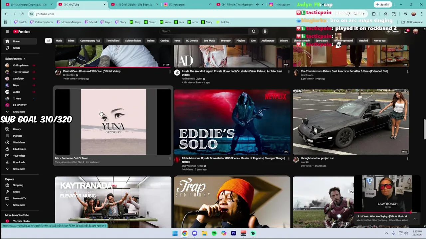Show hidden icons in system tray

[x=386, y=233]
